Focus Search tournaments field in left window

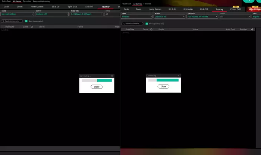pos(12,21)
